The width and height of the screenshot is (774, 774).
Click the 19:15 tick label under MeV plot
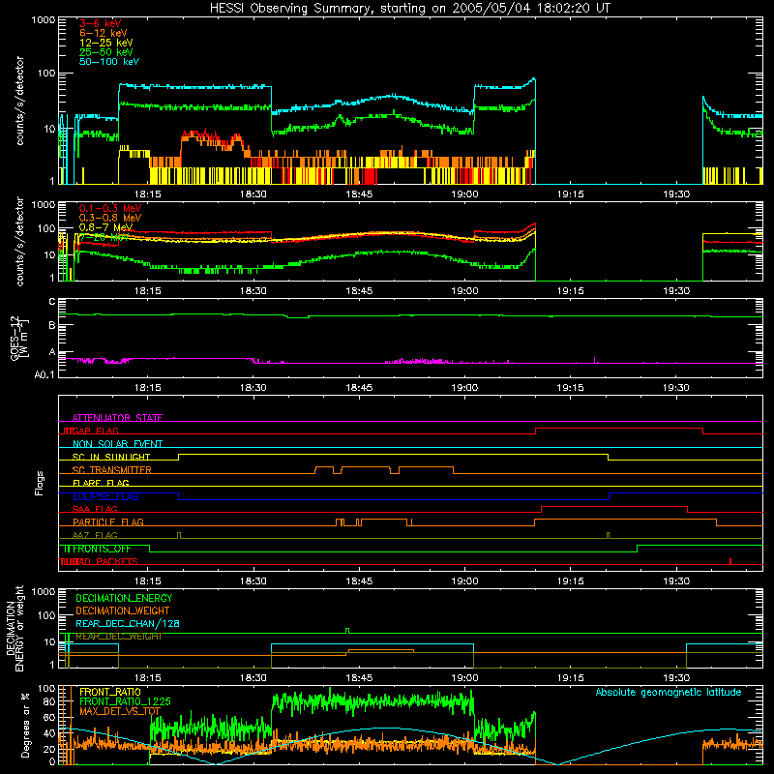point(570,291)
